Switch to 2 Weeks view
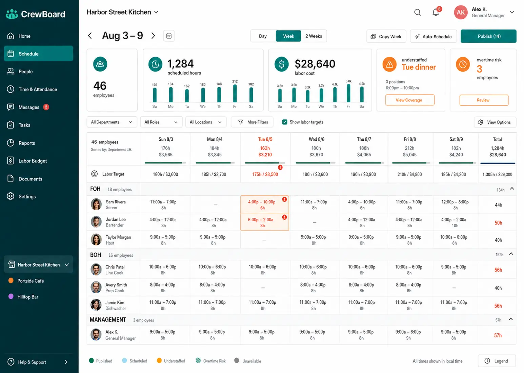The width and height of the screenshot is (524, 373). click(x=314, y=36)
